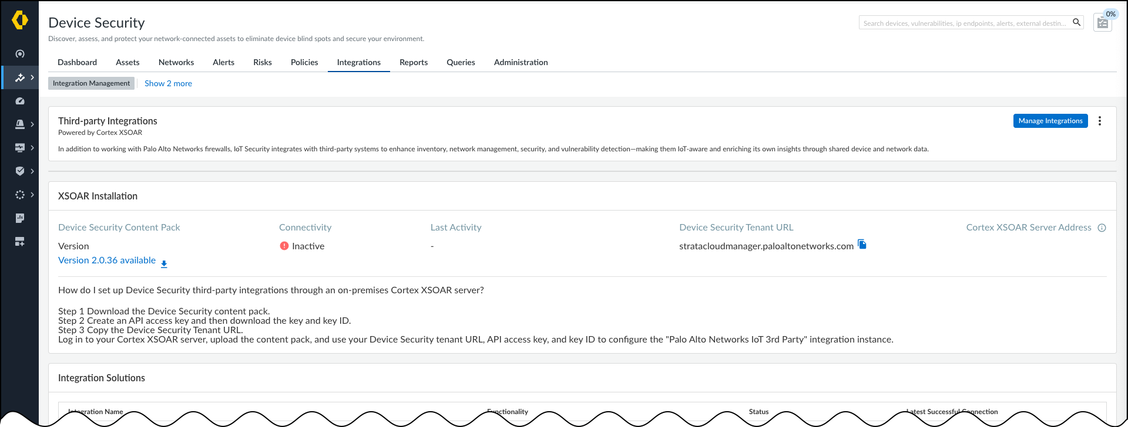Click the yellow Palo Alto logo icon
This screenshot has height=427, width=1128.
20,20
